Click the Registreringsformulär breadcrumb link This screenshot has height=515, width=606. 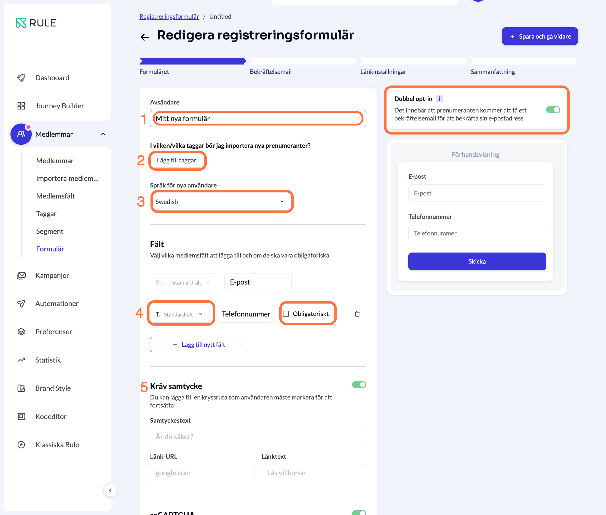tap(169, 17)
